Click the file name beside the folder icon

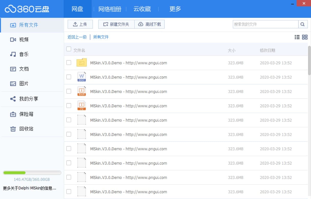click(x=129, y=63)
